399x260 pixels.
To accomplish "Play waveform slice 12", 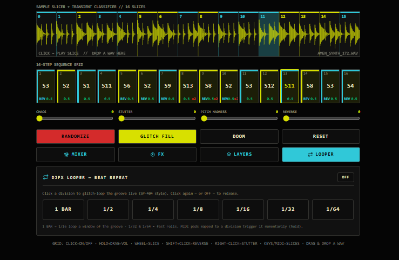I will click(289, 34).
